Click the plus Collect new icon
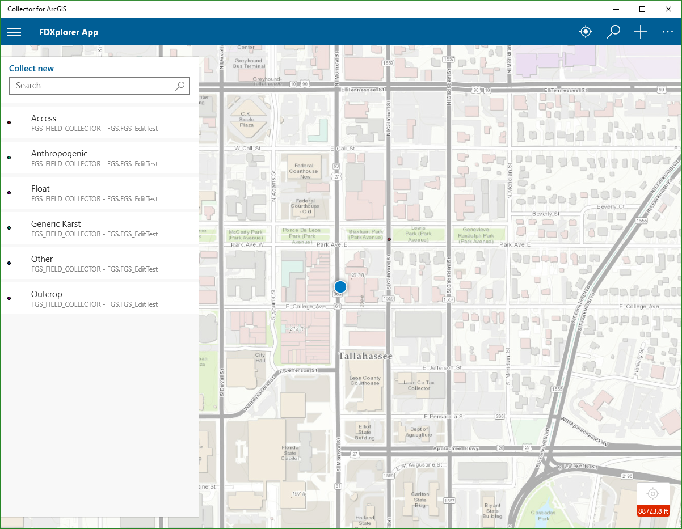Image resolution: width=682 pixels, height=529 pixels. [641, 32]
